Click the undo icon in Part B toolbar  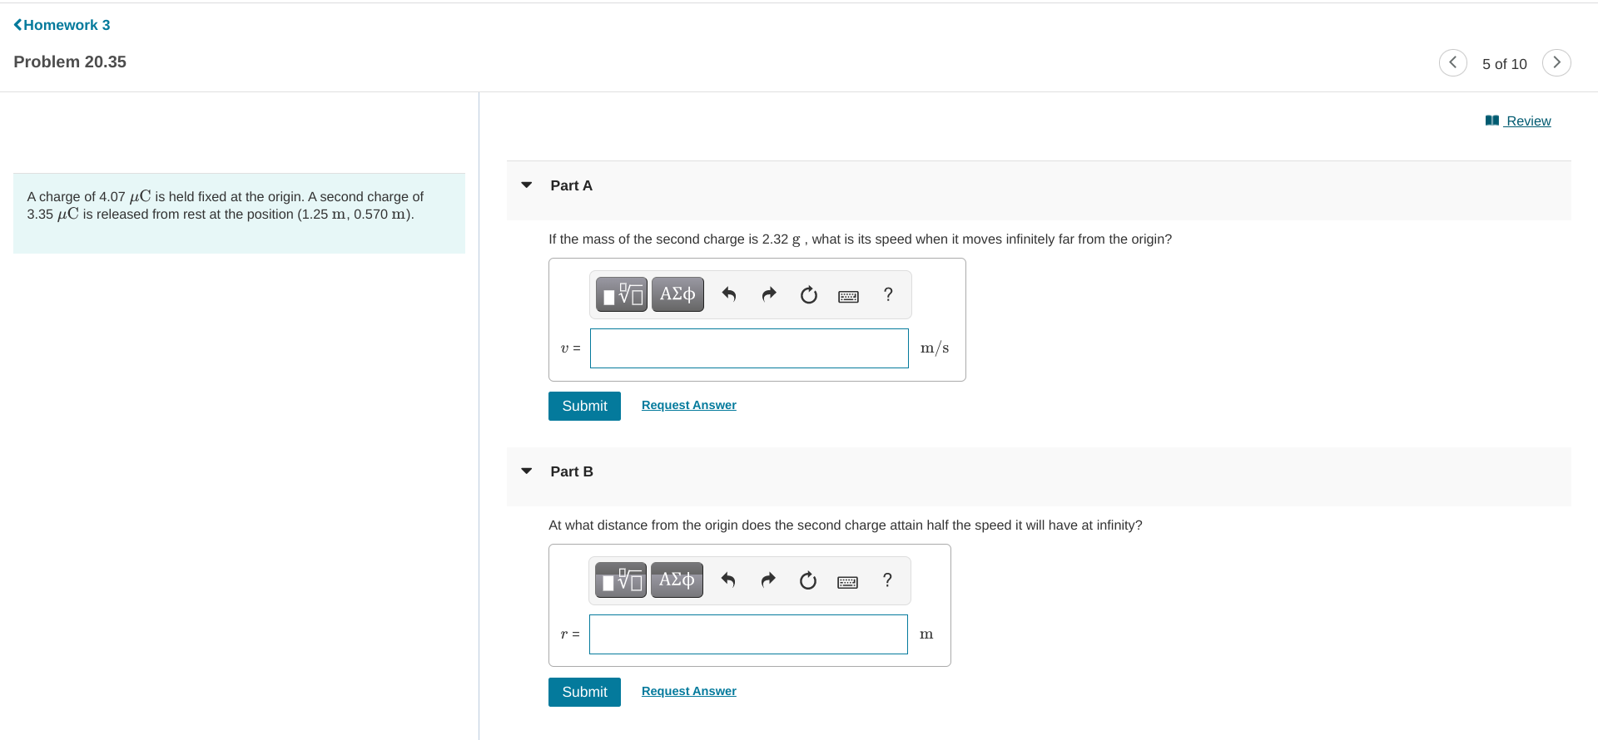tap(727, 580)
